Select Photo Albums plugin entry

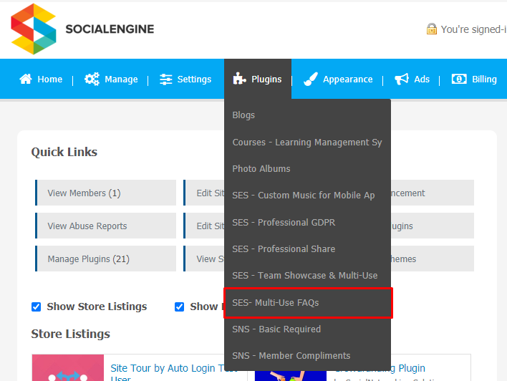(x=307, y=168)
